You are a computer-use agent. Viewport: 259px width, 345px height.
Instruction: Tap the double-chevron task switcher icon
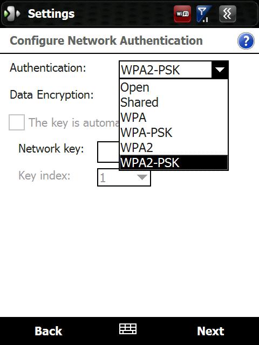228,14
